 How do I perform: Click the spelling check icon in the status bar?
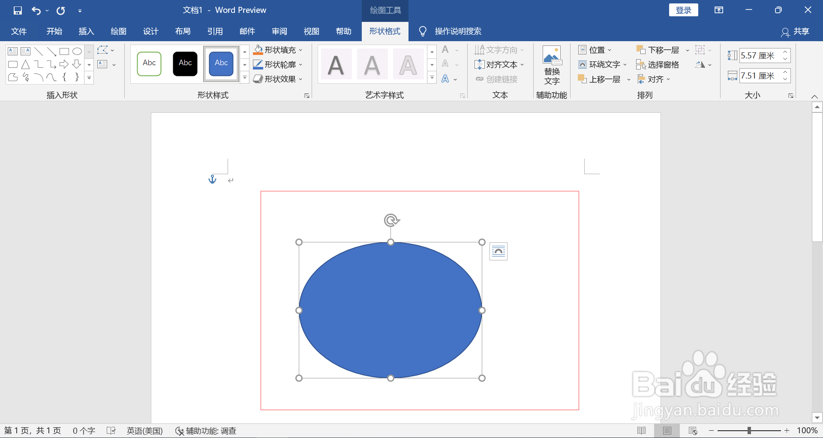111,431
